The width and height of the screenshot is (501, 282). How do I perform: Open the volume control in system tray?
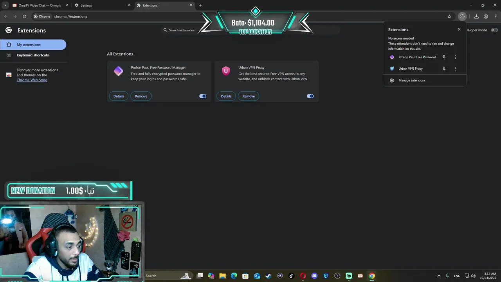coord(473,276)
